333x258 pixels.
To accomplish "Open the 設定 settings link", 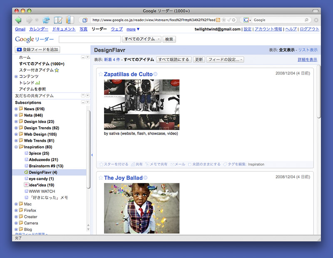I will coord(247,29).
